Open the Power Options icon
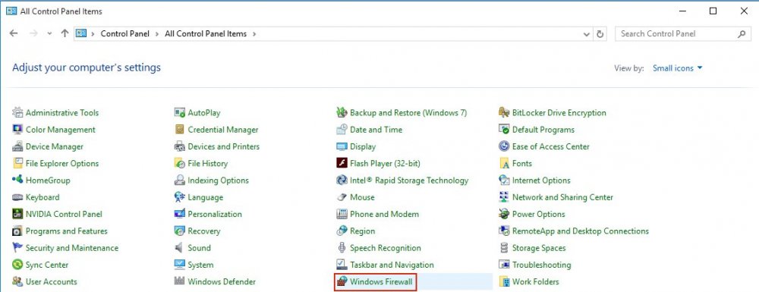 [x=505, y=214]
